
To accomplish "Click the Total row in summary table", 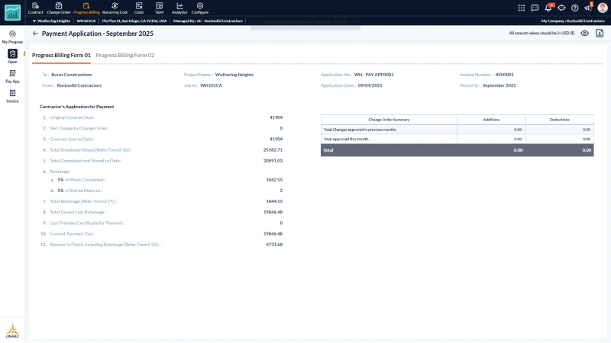I will click(x=457, y=150).
